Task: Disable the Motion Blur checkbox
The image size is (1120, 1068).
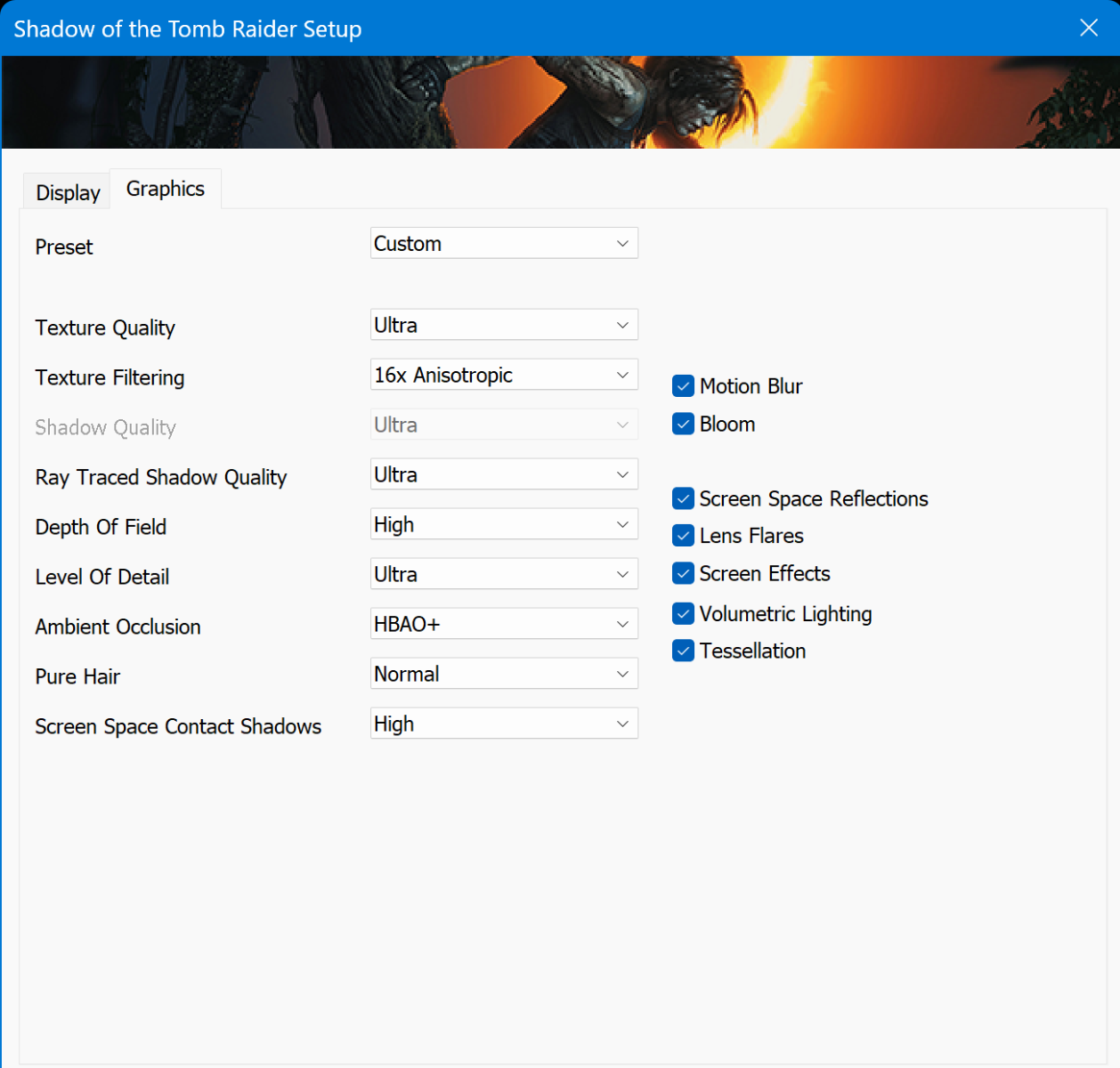Action: [x=684, y=386]
